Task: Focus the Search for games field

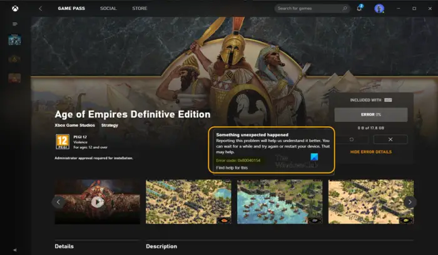Action: tap(312, 8)
